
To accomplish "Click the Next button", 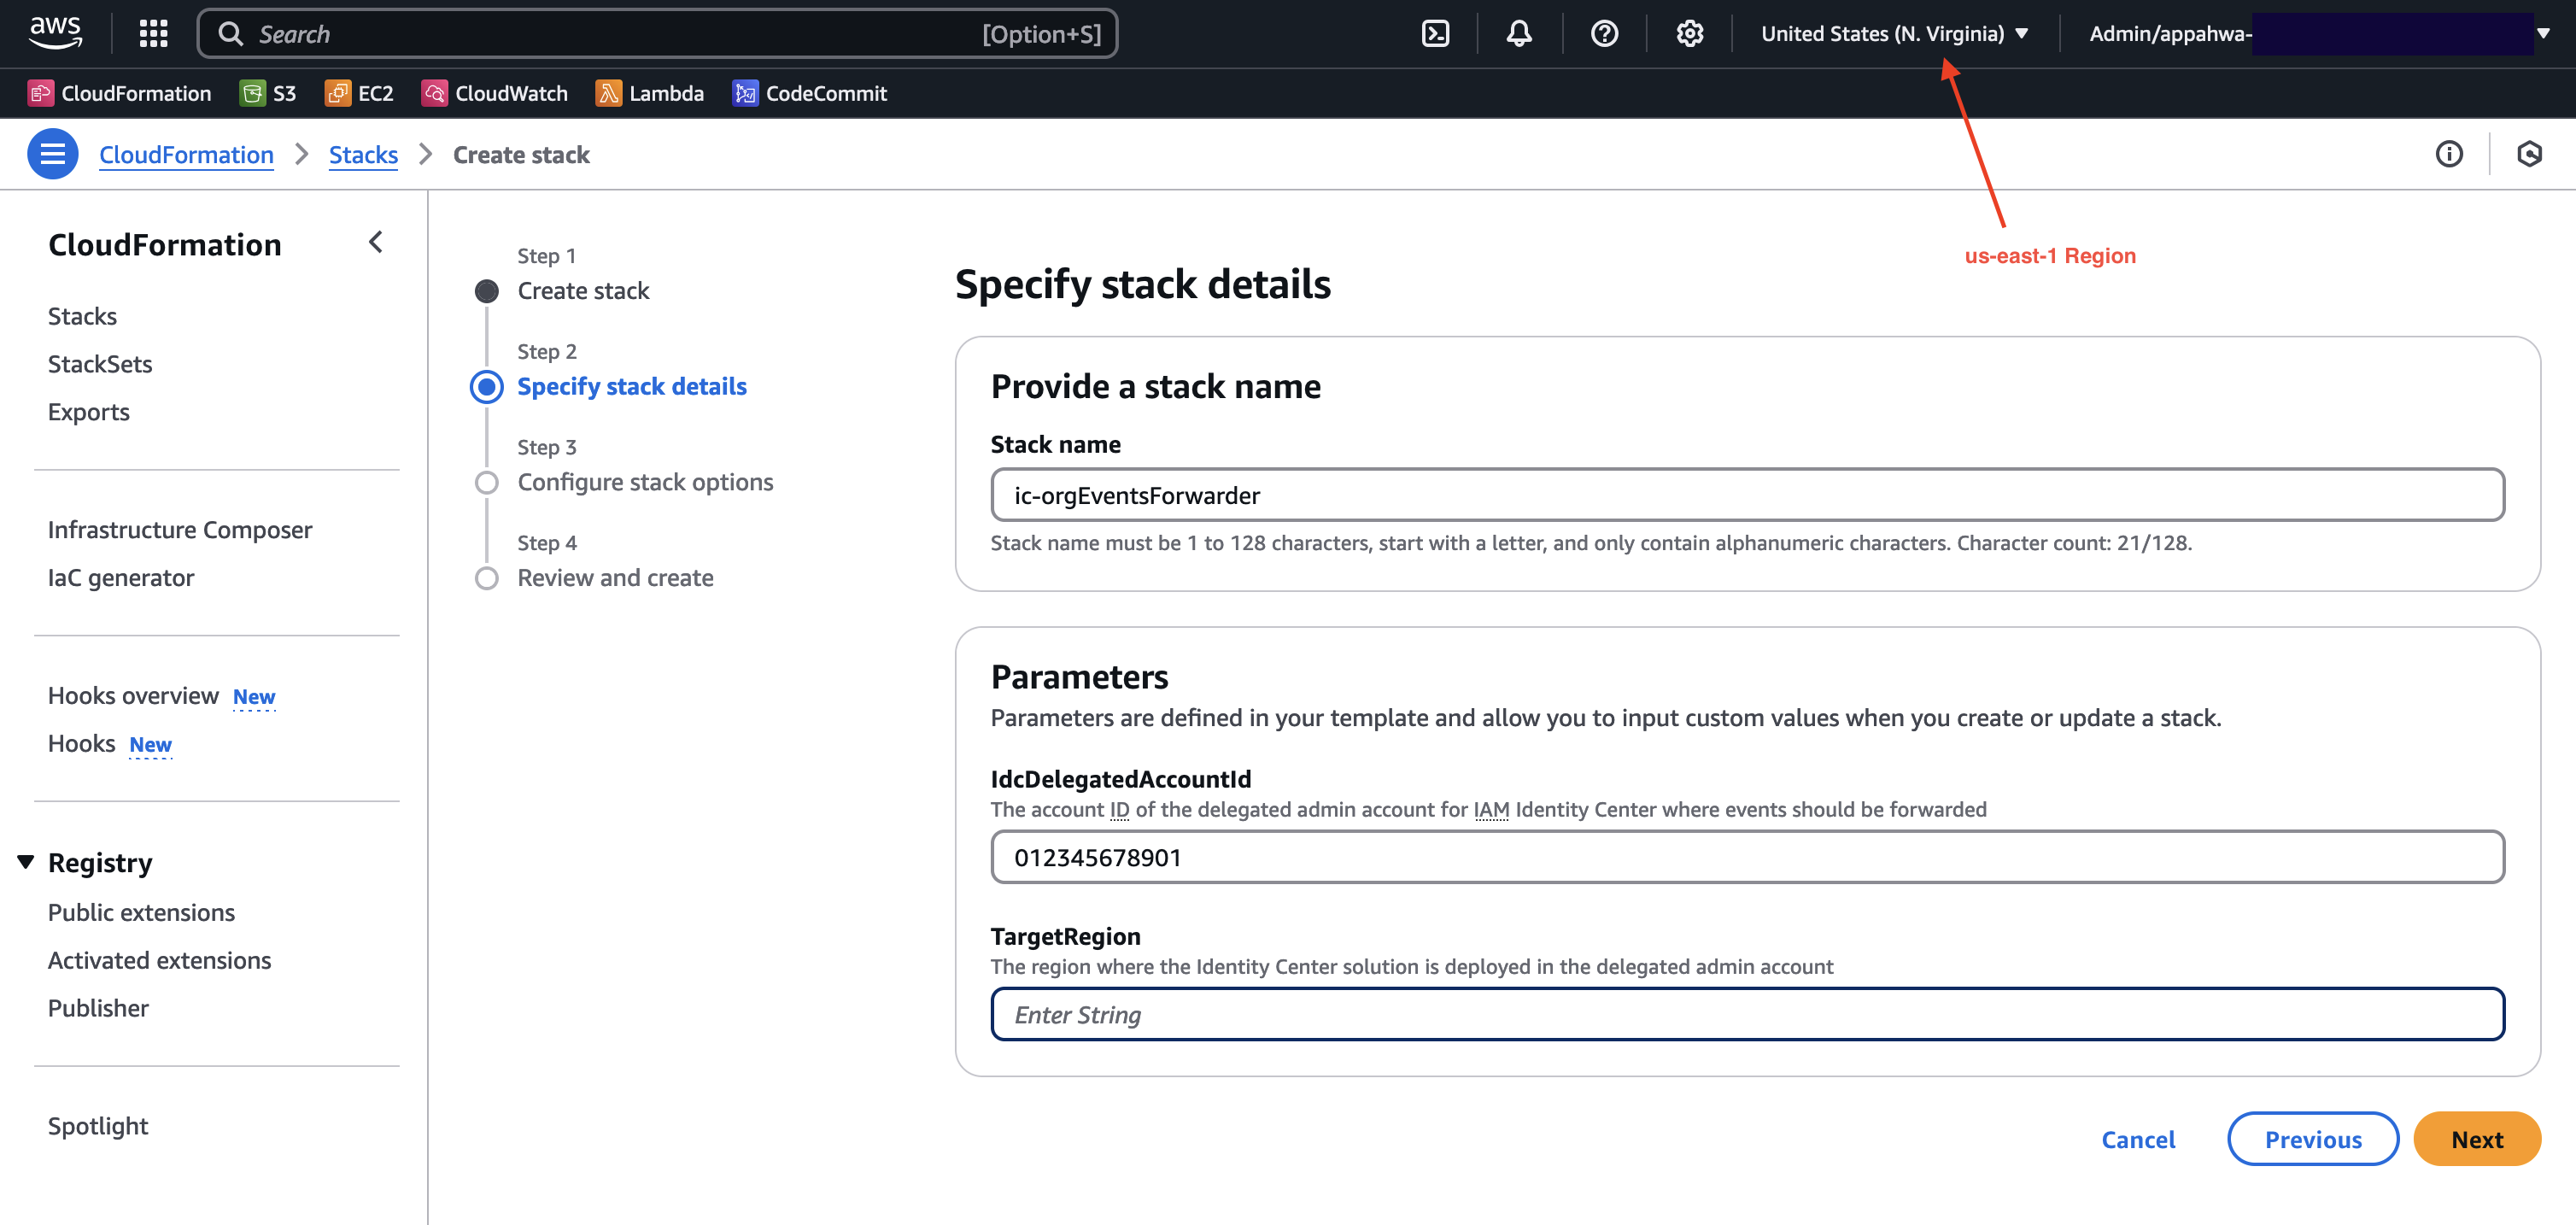I will (x=2477, y=1139).
